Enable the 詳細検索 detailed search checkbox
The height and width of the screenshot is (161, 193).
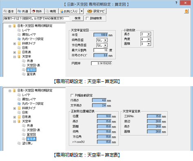pos(87,18)
